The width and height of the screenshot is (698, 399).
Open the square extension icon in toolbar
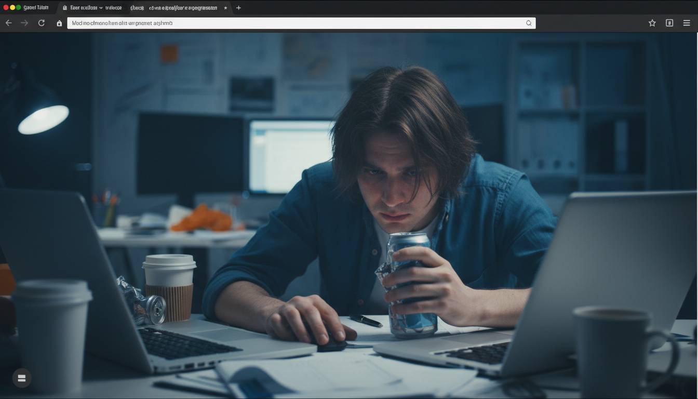tap(669, 23)
